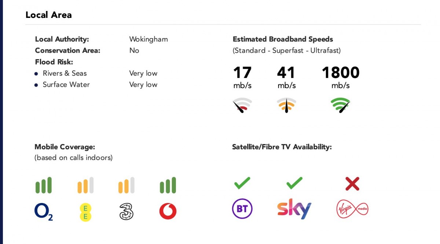This screenshot has height=244, width=440.
Task: Click the BT logo
Action: 242,209
